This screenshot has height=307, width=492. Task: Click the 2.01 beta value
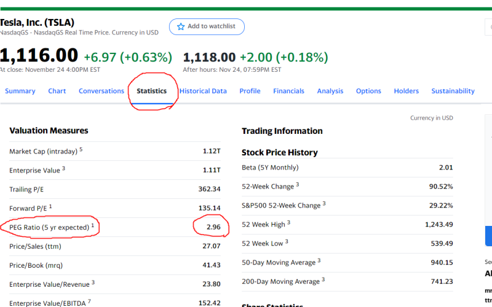(446, 168)
